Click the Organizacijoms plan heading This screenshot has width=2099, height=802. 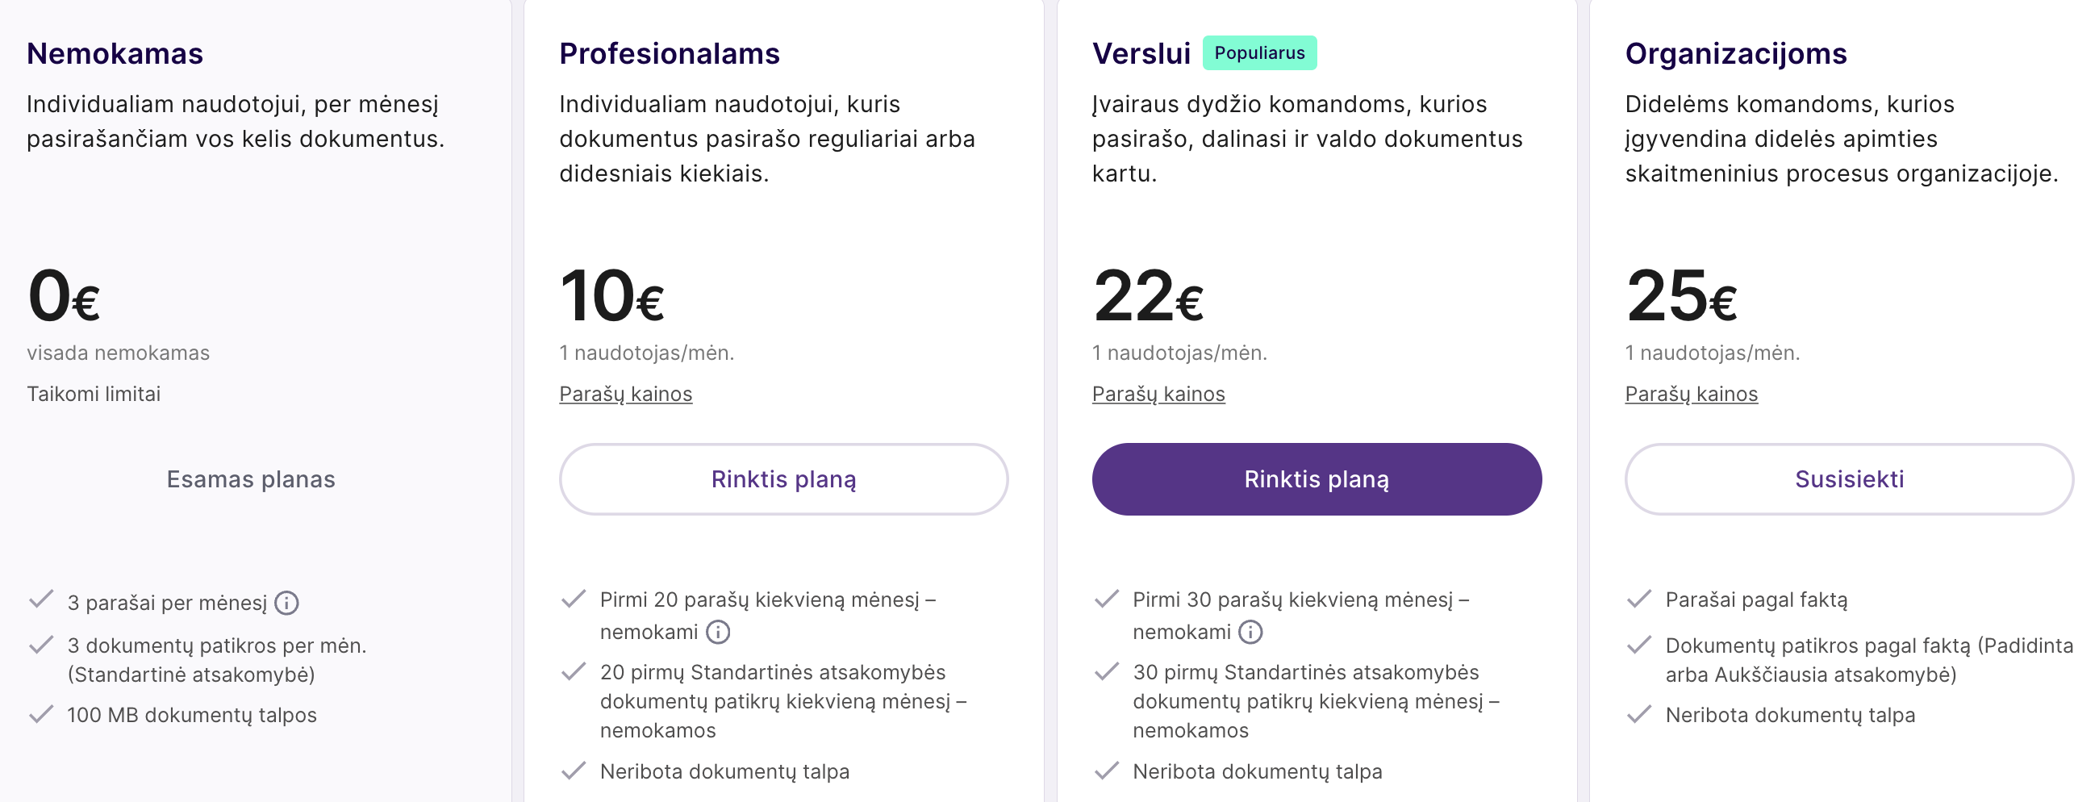pos(1737,54)
